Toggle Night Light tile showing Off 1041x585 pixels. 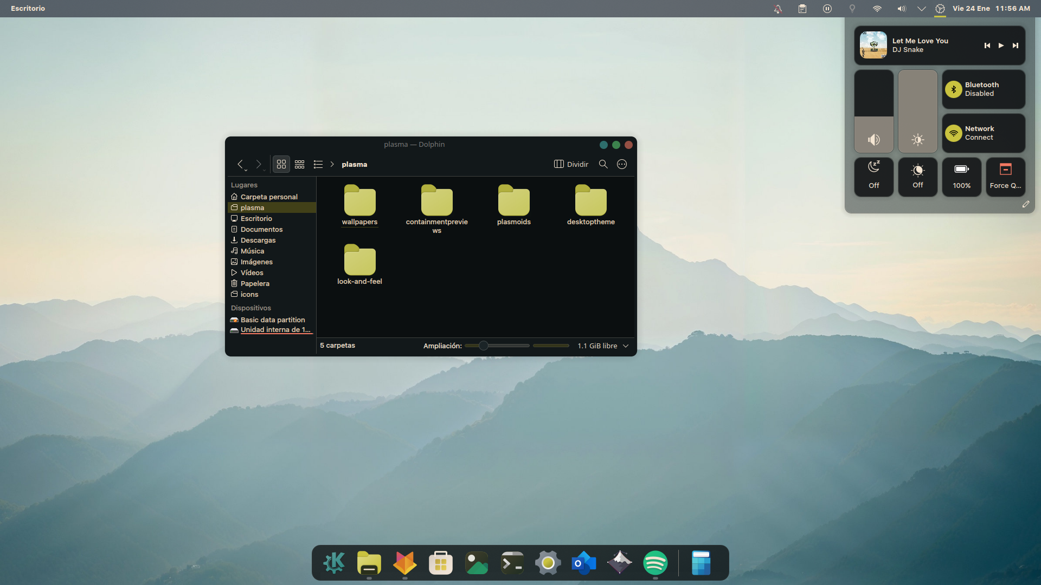tap(918, 177)
